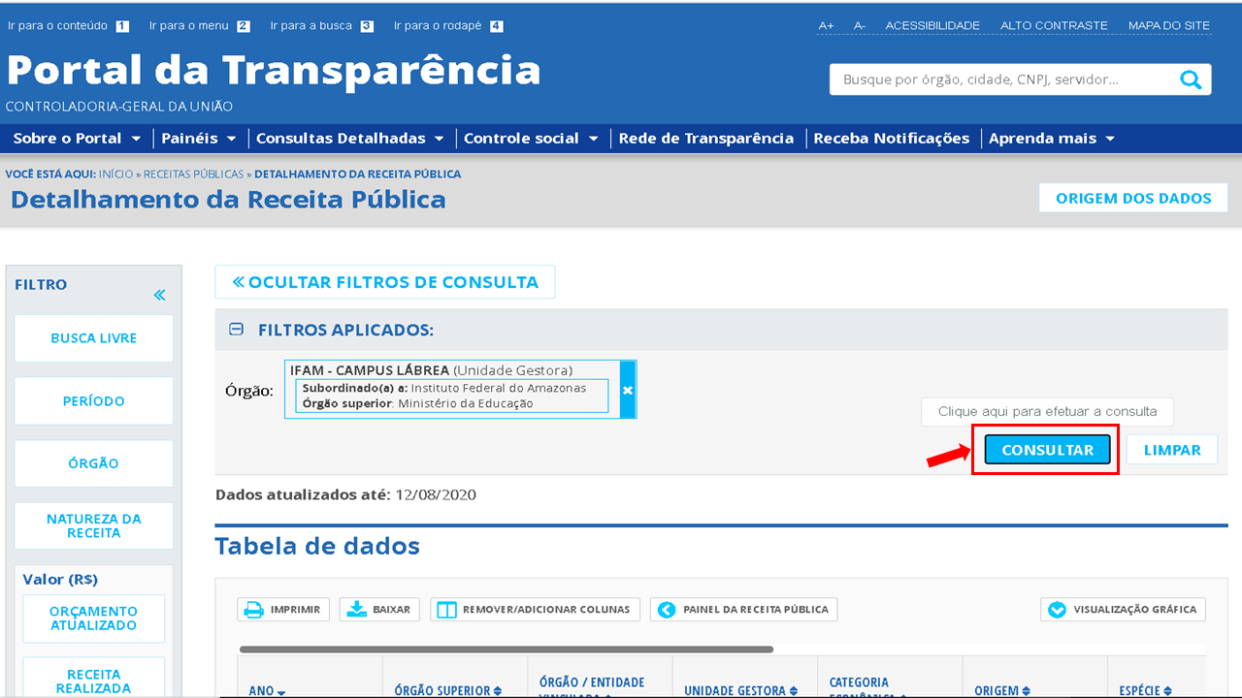Screen dimensions: 1242x698
Task: Enable ALTO CONTRASTE mode
Action: (x=1054, y=25)
